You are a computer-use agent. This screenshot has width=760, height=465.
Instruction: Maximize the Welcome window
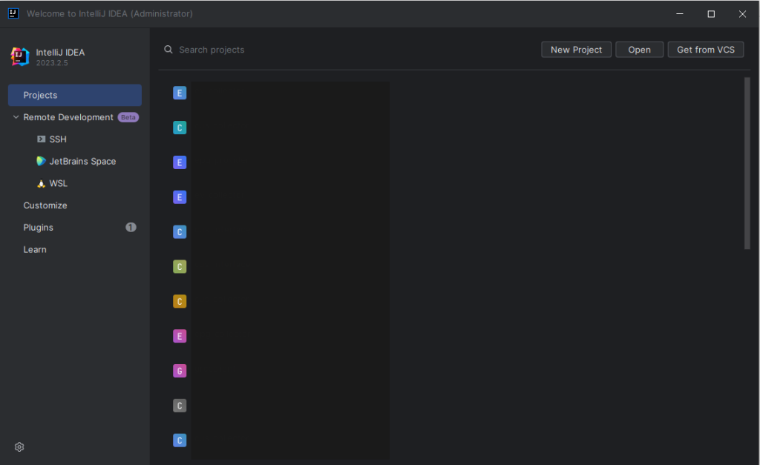click(711, 13)
